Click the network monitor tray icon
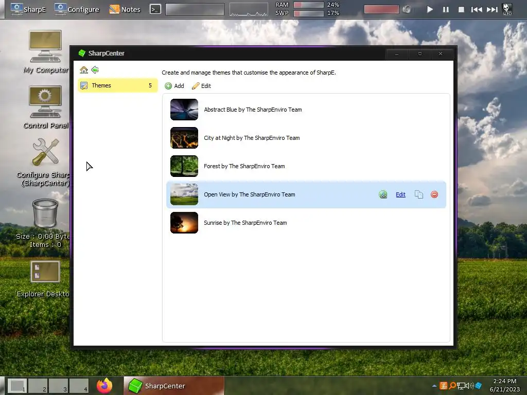This screenshot has width=527, height=395. click(461, 386)
